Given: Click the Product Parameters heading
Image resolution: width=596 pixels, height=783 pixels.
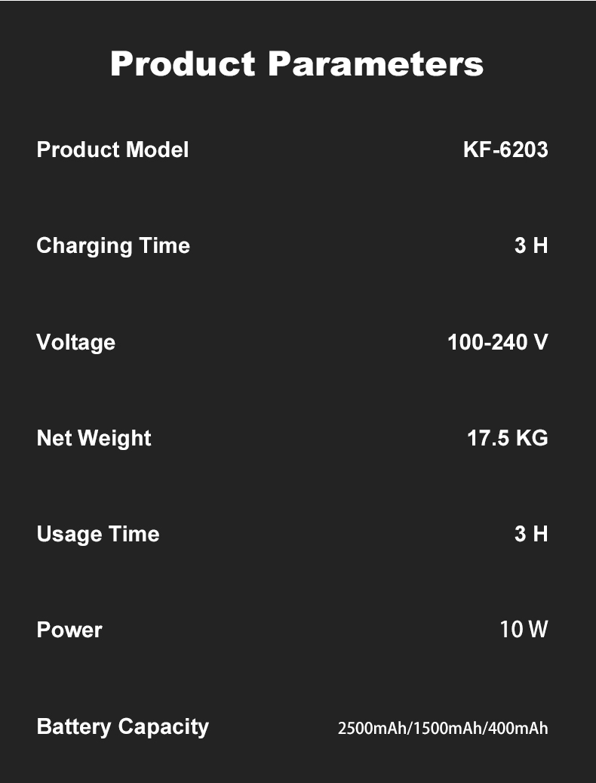Looking at the screenshot, I should point(296,63).
